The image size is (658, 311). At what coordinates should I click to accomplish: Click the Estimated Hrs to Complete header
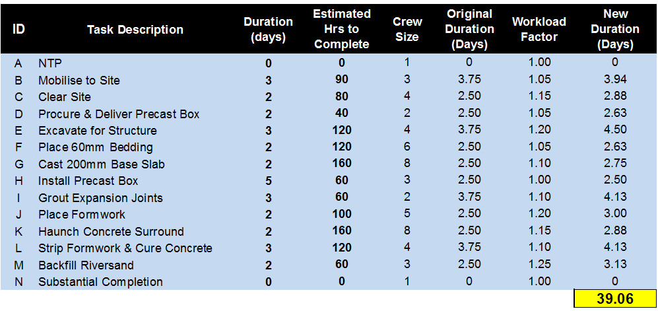(x=341, y=30)
